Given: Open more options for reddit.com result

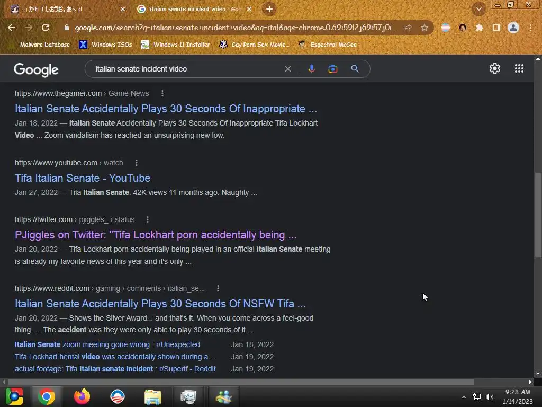Looking at the screenshot, I should tap(218, 288).
